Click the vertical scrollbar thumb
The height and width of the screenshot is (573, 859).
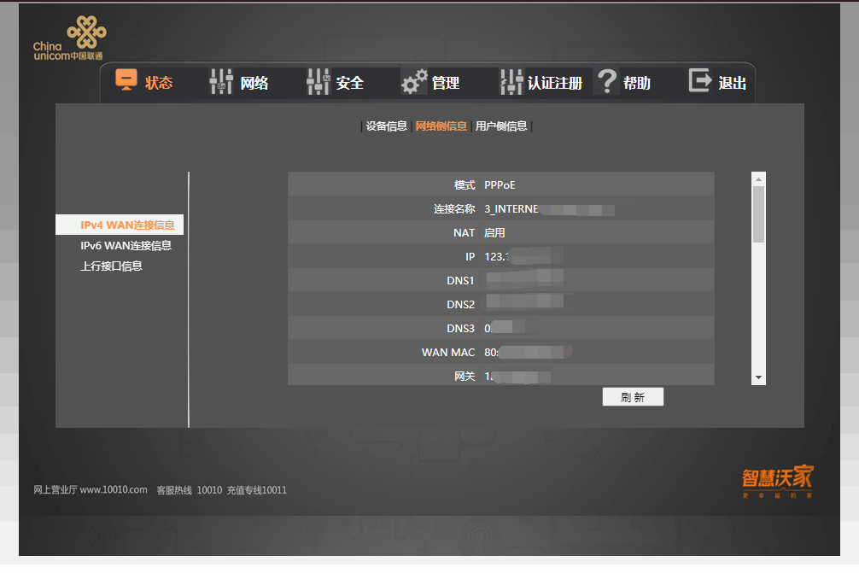pos(758,214)
